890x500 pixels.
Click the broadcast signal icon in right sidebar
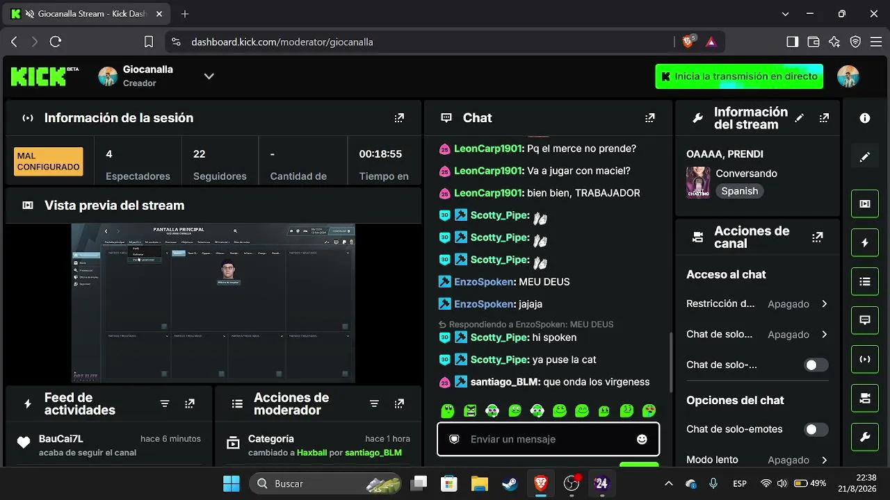click(865, 359)
